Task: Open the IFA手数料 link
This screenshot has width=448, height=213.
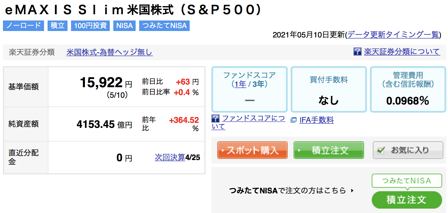Action: click(x=316, y=120)
